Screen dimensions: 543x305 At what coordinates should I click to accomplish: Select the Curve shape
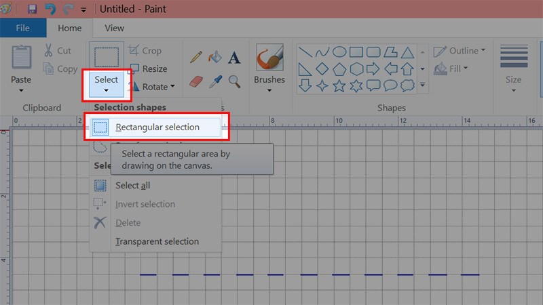322,52
